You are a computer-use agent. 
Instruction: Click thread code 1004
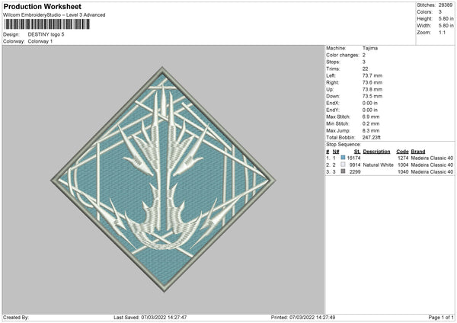pos(403,165)
